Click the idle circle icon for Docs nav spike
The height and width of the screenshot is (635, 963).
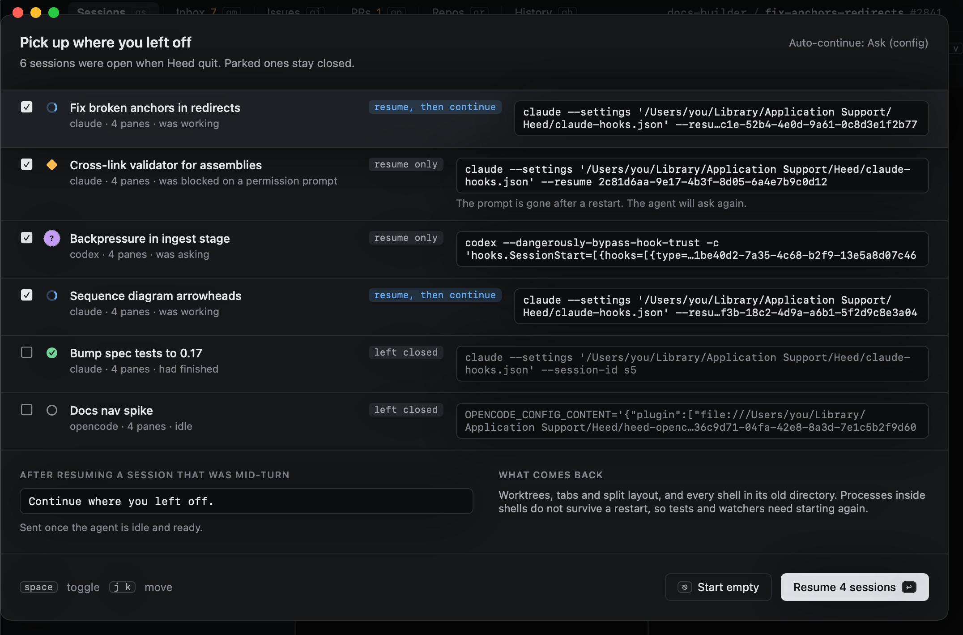click(x=52, y=410)
